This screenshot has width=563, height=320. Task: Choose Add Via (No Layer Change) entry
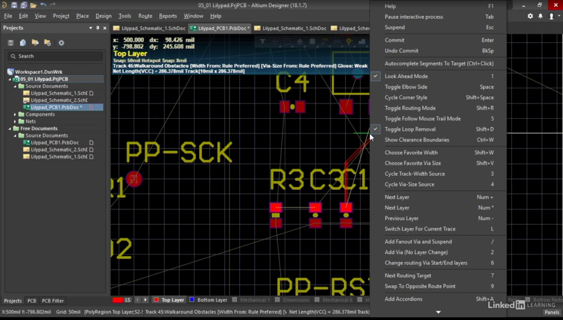click(439, 252)
